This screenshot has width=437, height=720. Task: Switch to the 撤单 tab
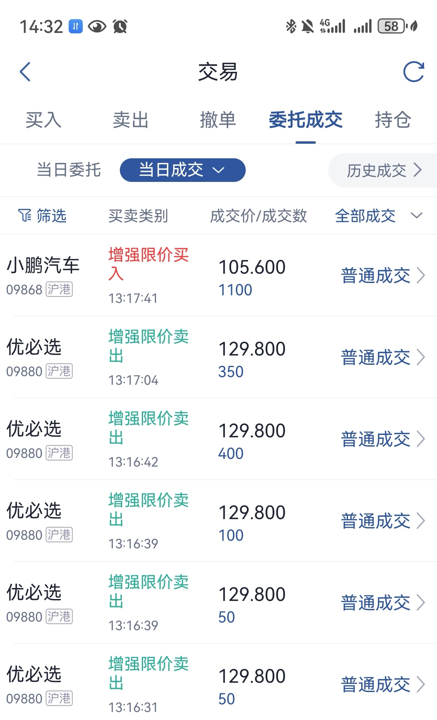[218, 120]
